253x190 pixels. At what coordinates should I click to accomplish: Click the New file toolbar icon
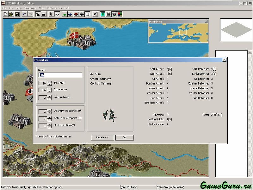click(x=5, y=14)
